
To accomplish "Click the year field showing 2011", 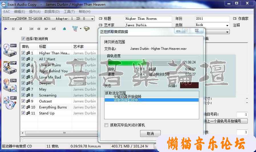I will (x=212, y=19).
